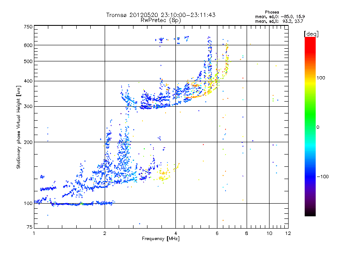Image resolution: width=339 pixels, height=254 pixels.
Task: Click the colorbar tick label '0'
Action: (x=318, y=127)
